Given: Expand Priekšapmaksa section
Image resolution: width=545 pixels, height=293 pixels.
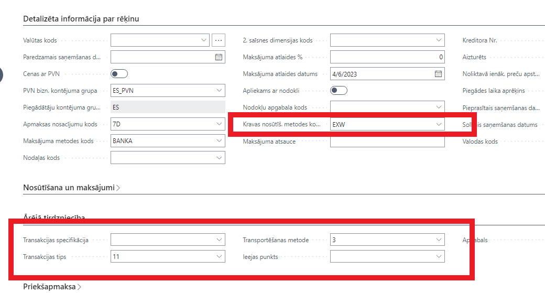Looking at the screenshot, I should 52,287.
